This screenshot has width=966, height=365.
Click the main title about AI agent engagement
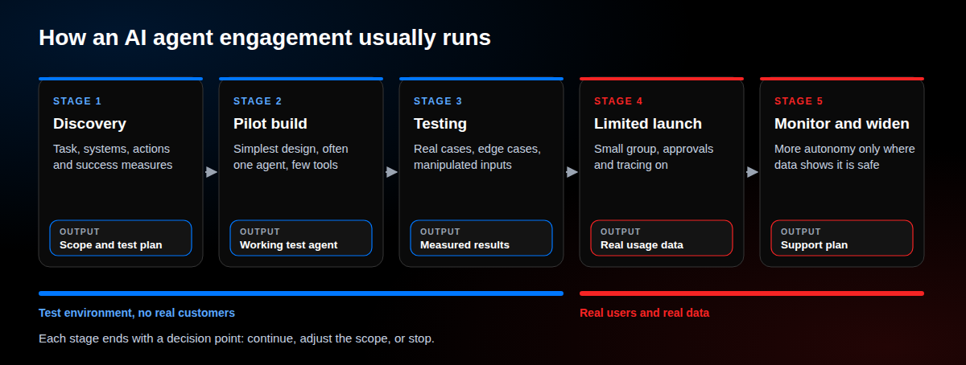point(265,37)
